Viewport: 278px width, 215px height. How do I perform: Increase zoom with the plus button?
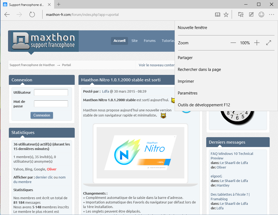pyautogui.click(x=257, y=43)
